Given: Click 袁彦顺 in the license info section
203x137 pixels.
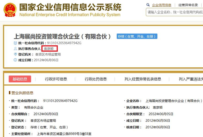Looking at the screenshot, I should pyautogui.click(x=158, y=108).
